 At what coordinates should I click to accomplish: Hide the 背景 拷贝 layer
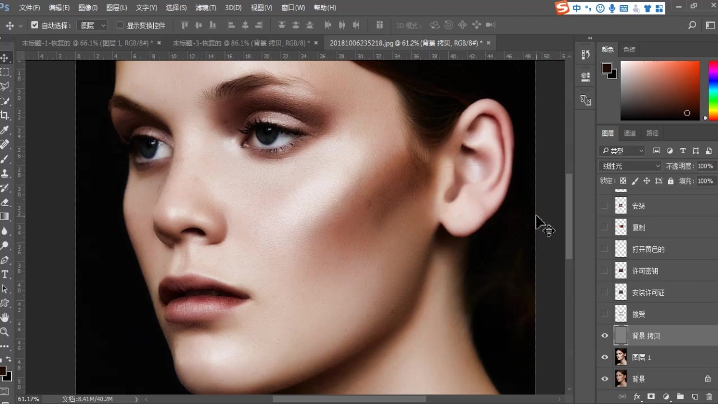click(605, 336)
